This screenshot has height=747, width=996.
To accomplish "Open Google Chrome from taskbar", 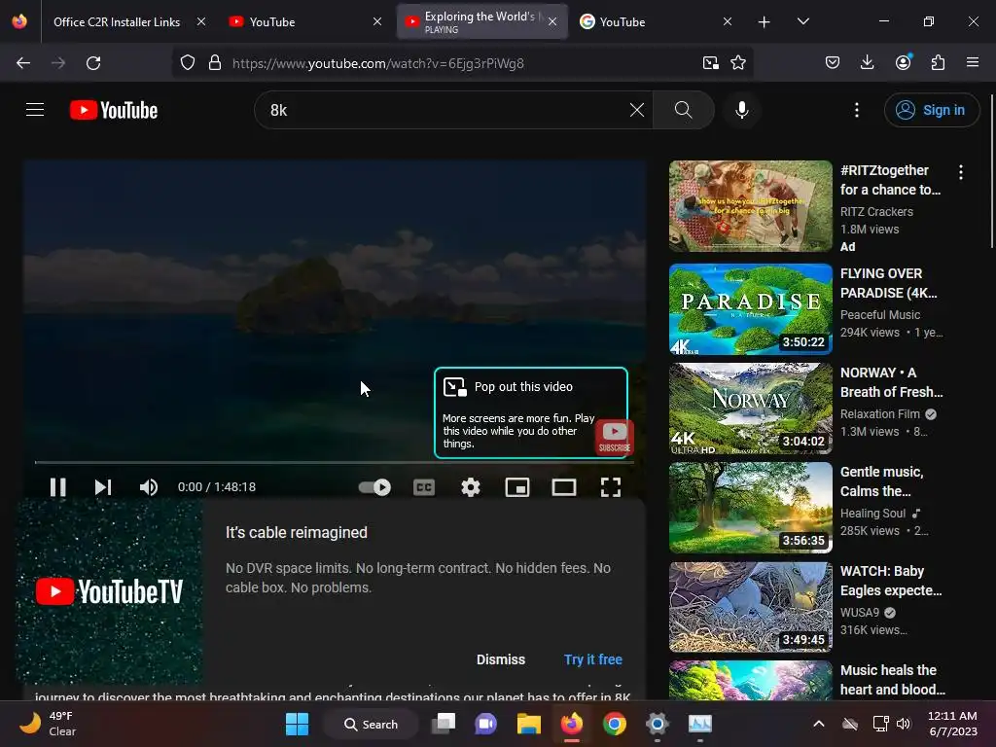I will point(615,724).
